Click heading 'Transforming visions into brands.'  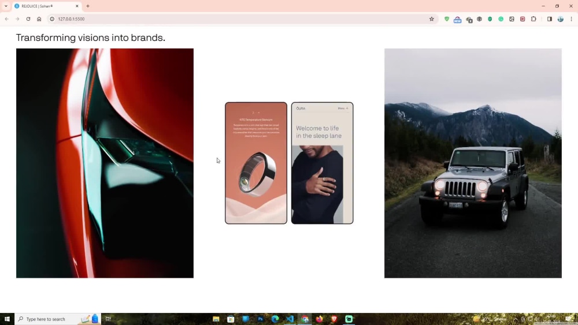(x=91, y=38)
